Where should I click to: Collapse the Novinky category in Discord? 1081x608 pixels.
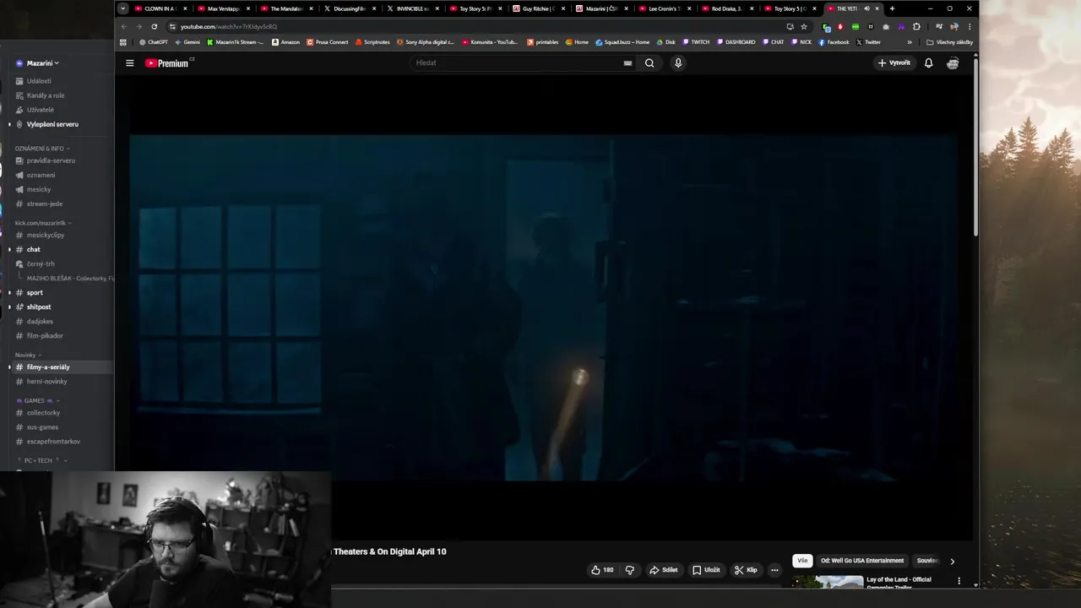coord(28,356)
